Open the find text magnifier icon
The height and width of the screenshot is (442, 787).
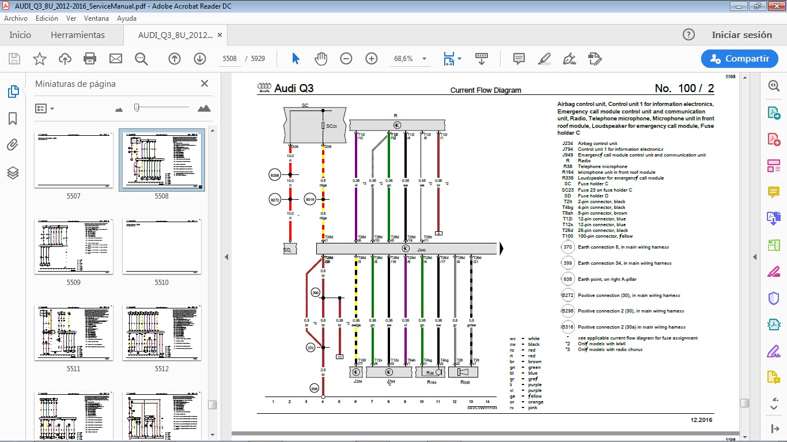[x=141, y=59]
